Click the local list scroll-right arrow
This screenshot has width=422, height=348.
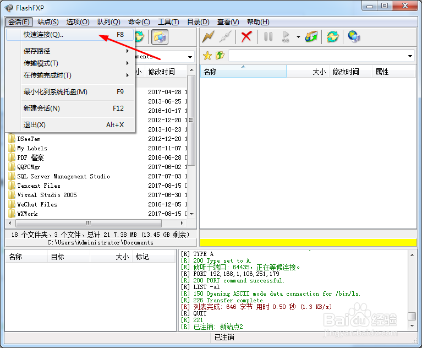182,224
